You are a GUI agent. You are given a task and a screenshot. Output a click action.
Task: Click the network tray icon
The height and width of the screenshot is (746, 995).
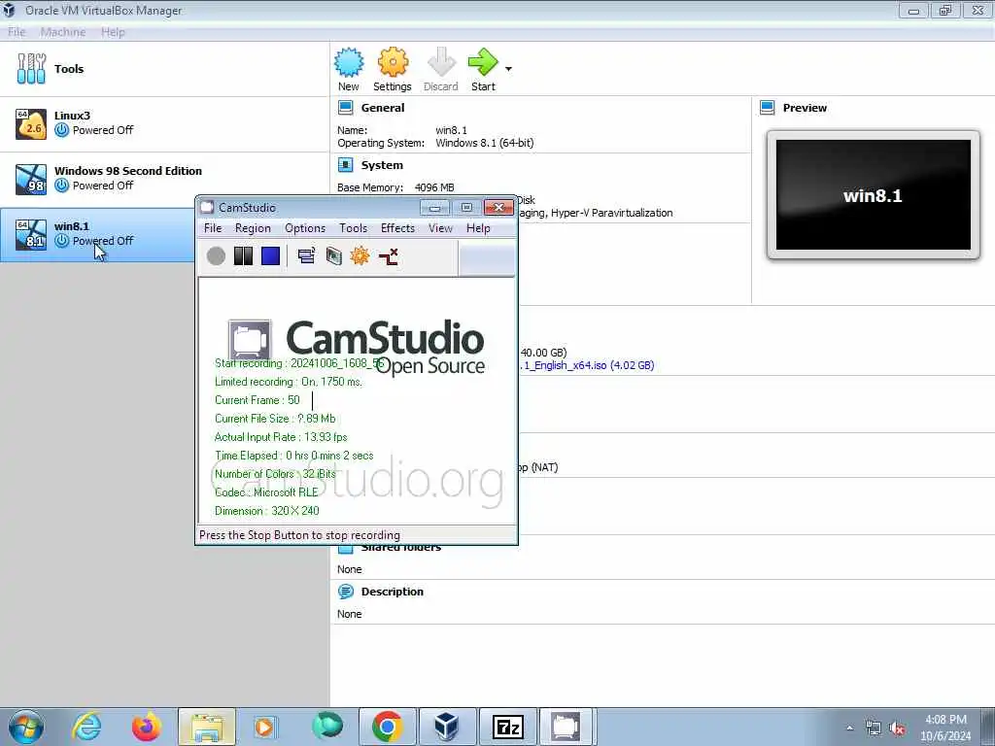pos(874,729)
